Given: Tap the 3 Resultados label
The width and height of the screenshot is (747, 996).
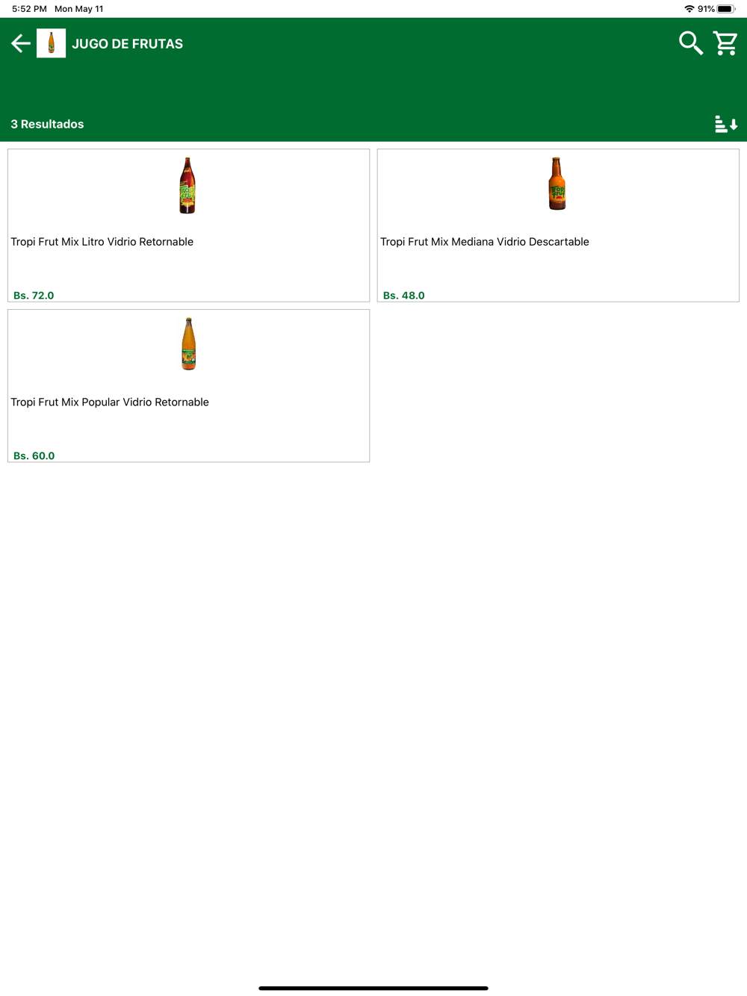Looking at the screenshot, I should (x=47, y=124).
